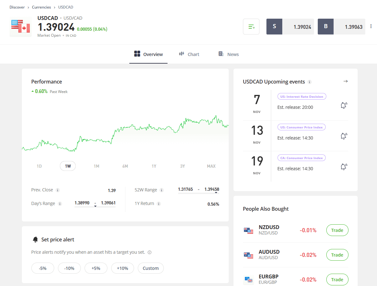Set alert bell for 19 Nov event

coord(344,167)
